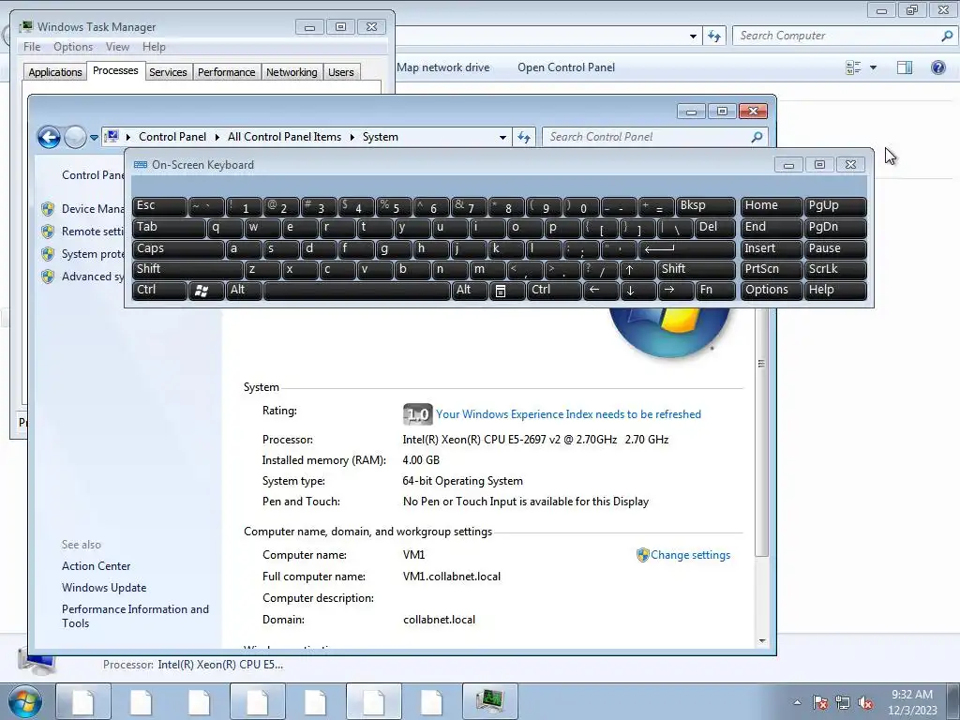The height and width of the screenshot is (720, 960).
Task: Open Windows Update under See also
Action: pyautogui.click(x=104, y=588)
